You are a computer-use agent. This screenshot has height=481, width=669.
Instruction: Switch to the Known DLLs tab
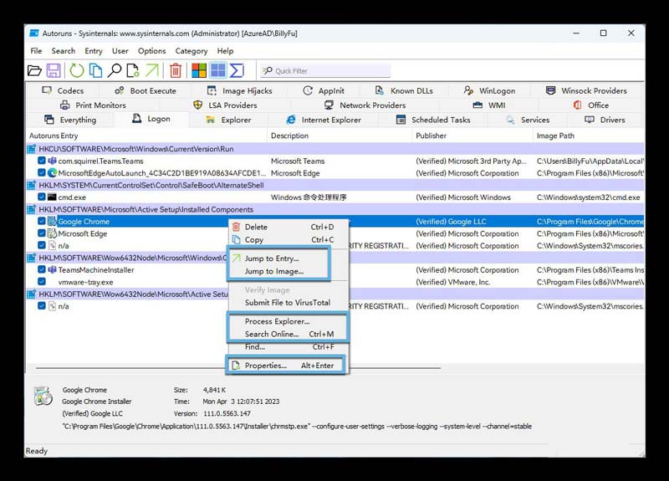pos(404,90)
